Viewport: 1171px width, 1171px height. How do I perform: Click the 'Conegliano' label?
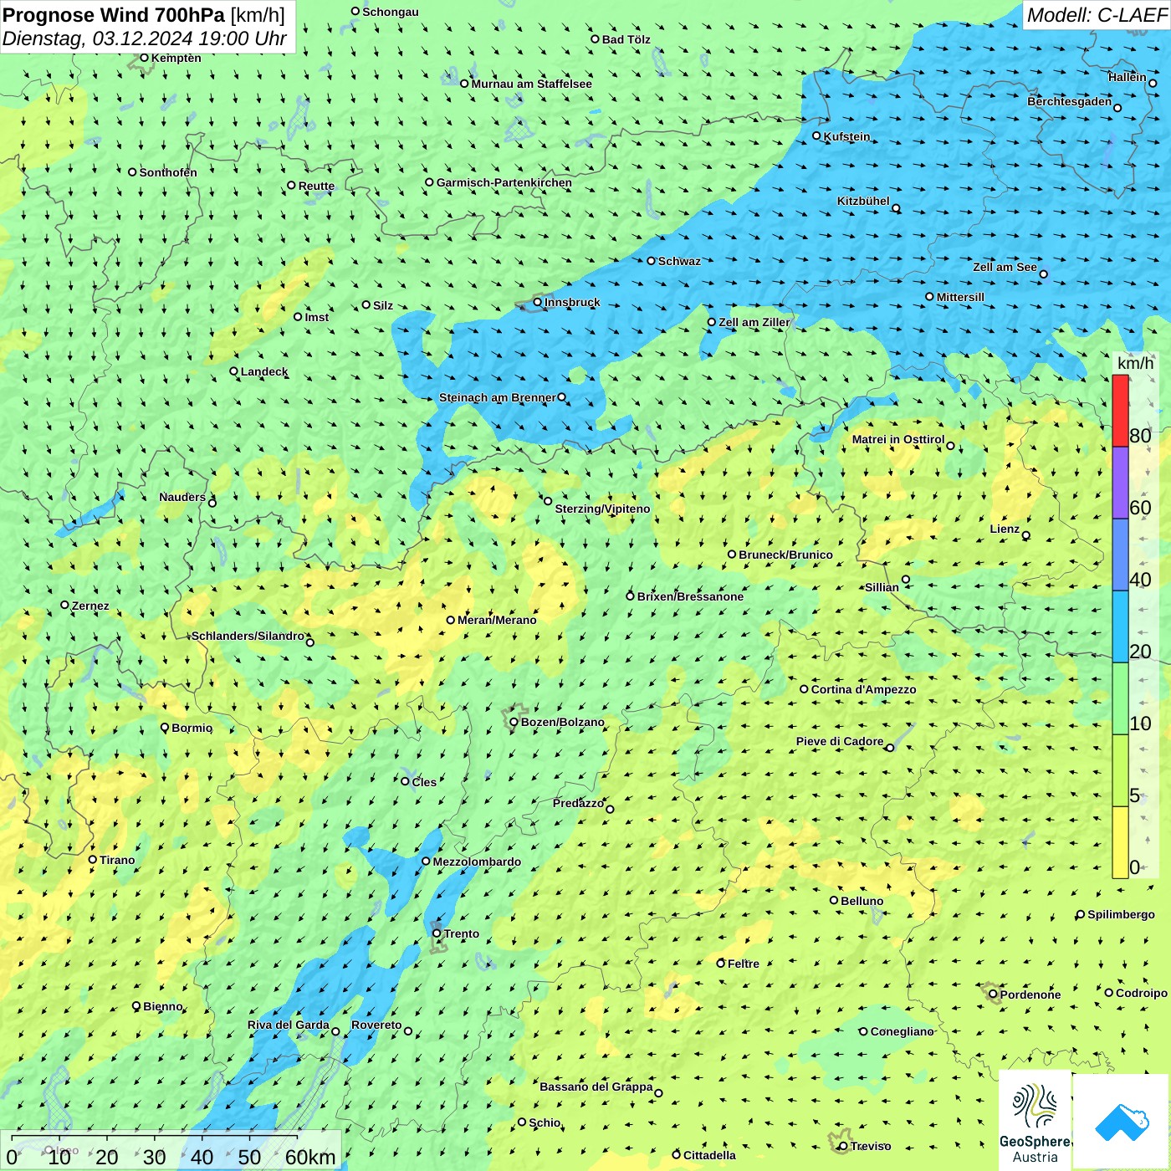tap(903, 1031)
